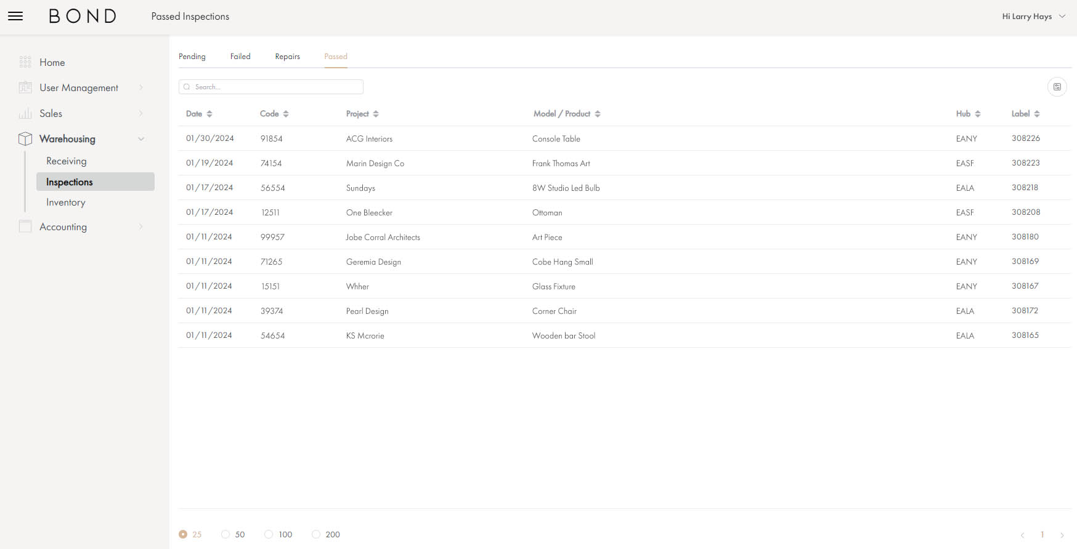Click the Accounting sidebar icon

coord(25,226)
